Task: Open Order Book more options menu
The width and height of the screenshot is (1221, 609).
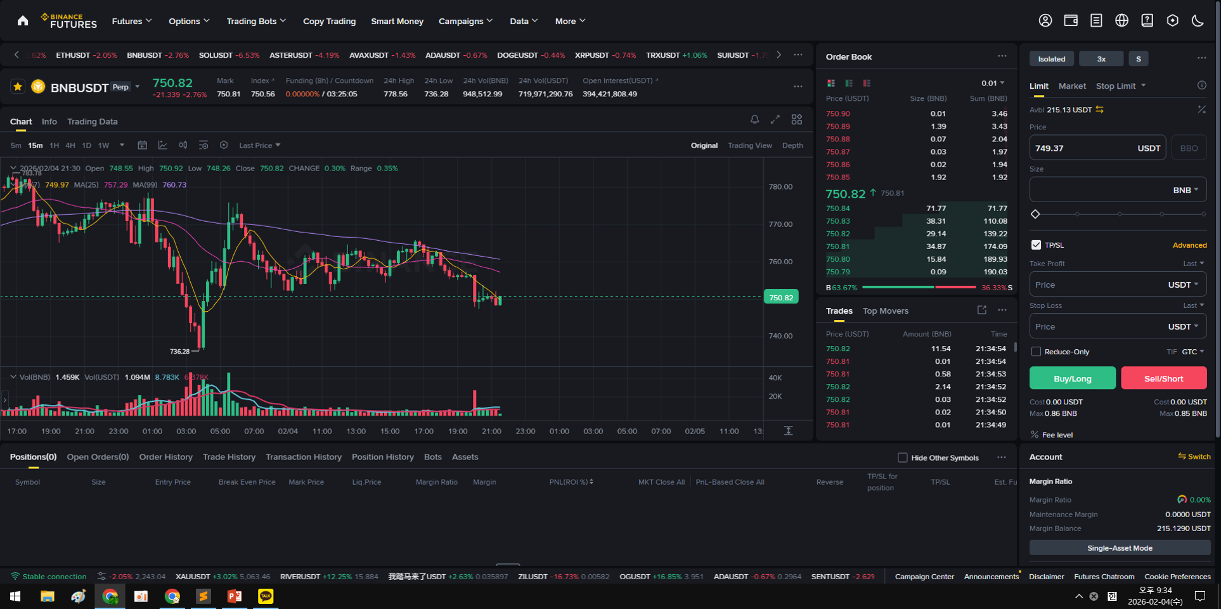Action: (x=1002, y=56)
